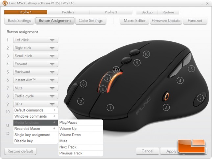Click the Restore button

click(168, 12)
